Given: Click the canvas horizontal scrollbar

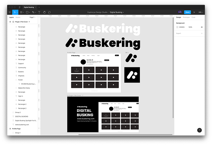Looking at the screenshot, I should pos(125,134).
